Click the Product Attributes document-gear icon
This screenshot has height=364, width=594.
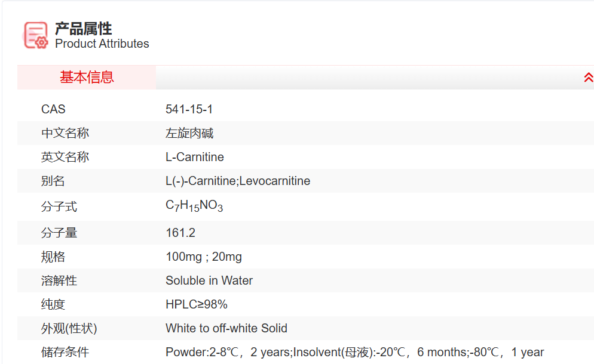(36, 35)
